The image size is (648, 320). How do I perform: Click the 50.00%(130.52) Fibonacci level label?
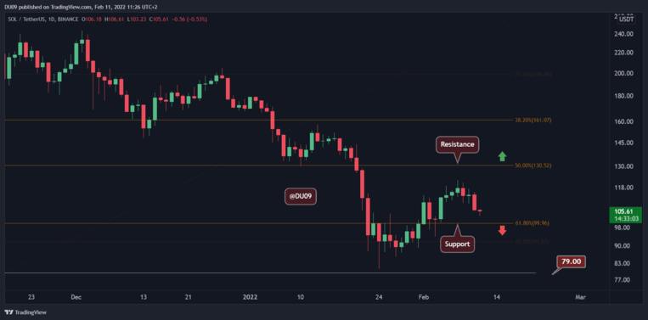pos(533,166)
